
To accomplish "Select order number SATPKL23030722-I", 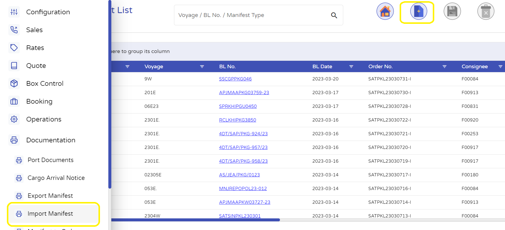I will [x=389, y=120].
